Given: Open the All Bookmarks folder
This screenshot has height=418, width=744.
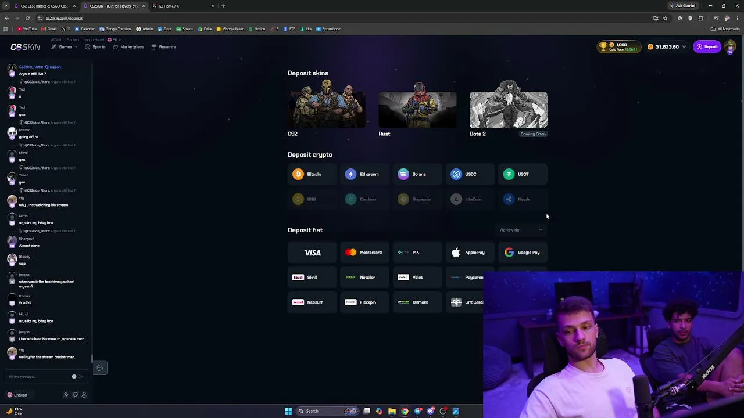Looking at the screenshot, I should click(724, 29).
